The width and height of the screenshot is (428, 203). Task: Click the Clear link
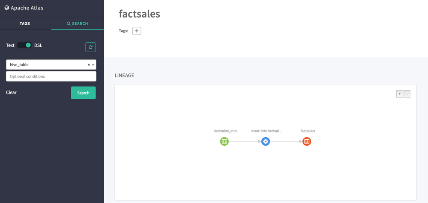coord(11,92)
